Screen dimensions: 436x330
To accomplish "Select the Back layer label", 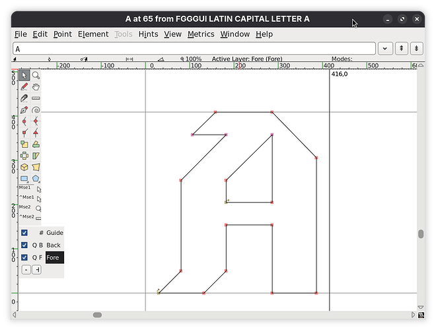I will coord(54,246).
